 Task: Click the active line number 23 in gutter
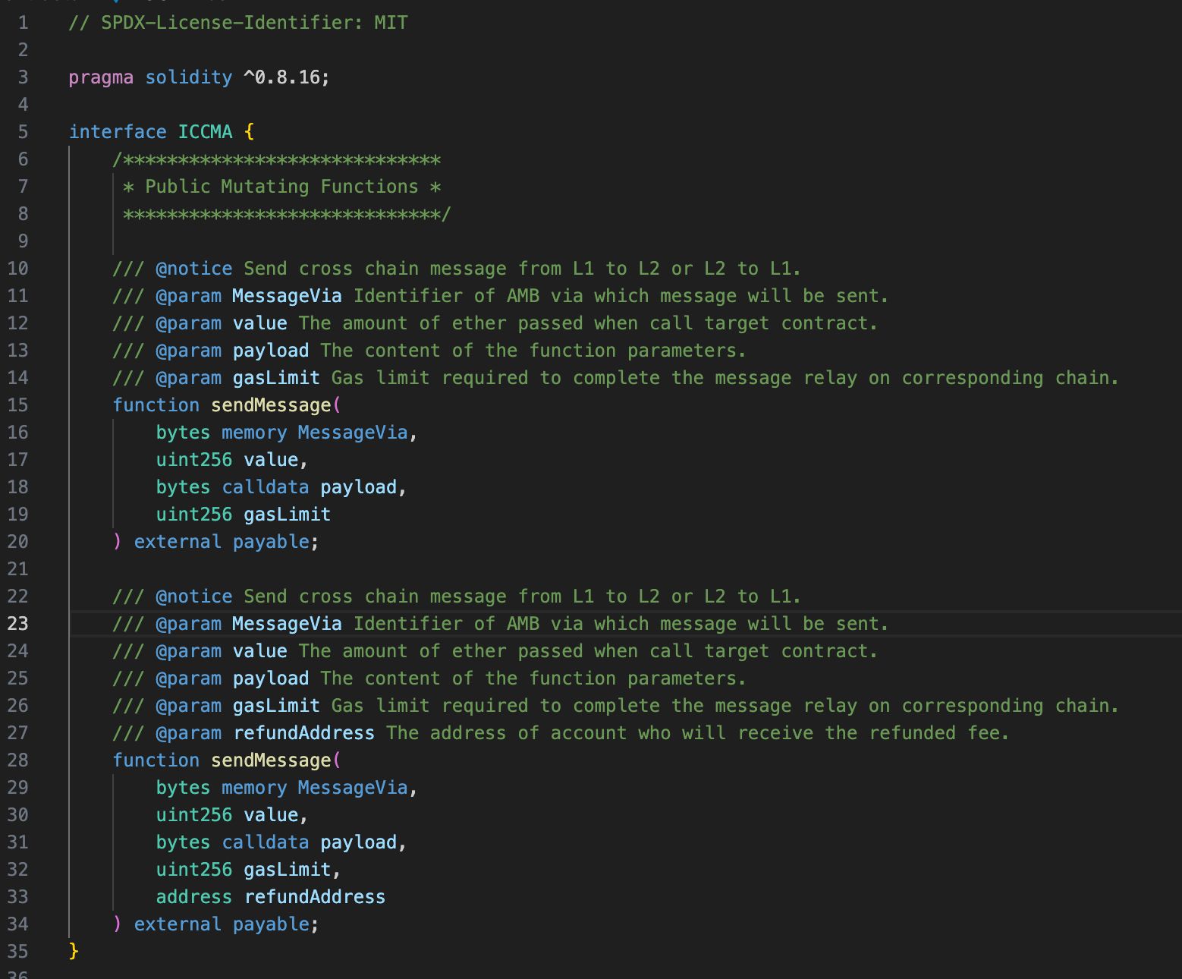pyautogui.click(x=17, y=624)
